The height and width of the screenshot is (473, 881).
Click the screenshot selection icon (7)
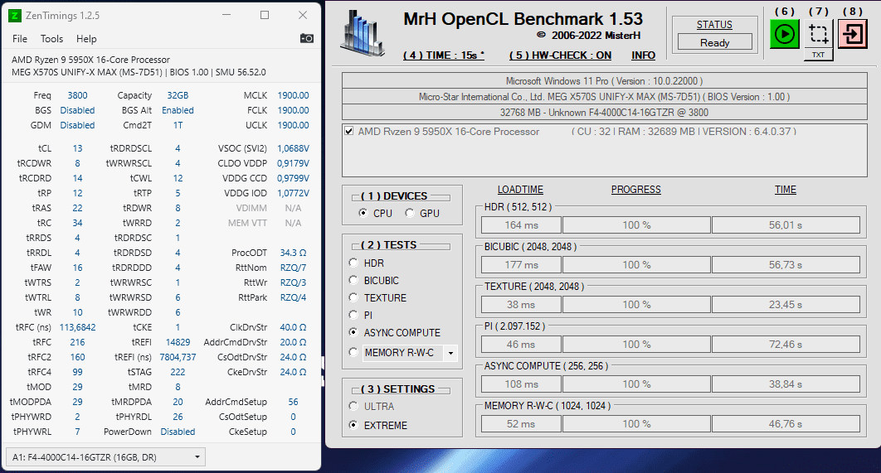click(x=819, y=34)
